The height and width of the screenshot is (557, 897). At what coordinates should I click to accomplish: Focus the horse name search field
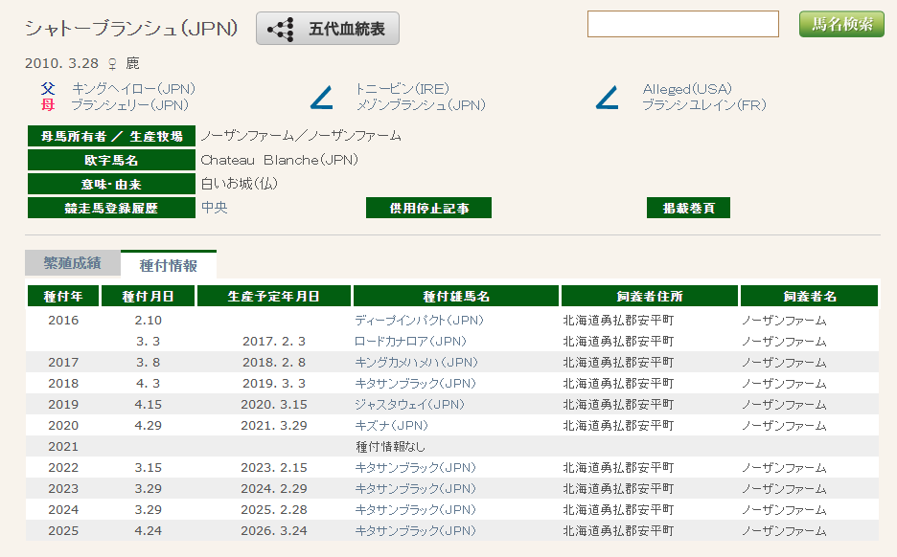pyautogui.click(x=682, y=24)
